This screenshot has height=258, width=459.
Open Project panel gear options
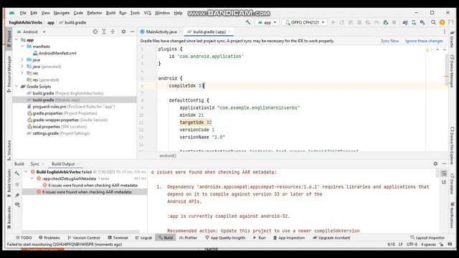pyautogui.click(x=123, y=32)
